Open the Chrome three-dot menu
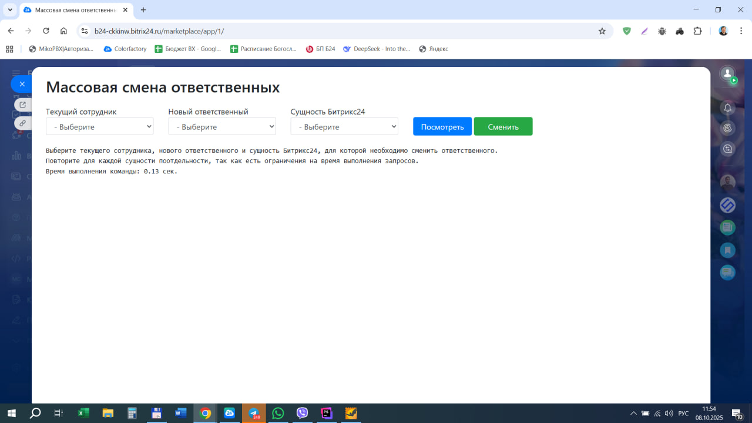Screen dimensions: 752x423 tap(741, 31)
